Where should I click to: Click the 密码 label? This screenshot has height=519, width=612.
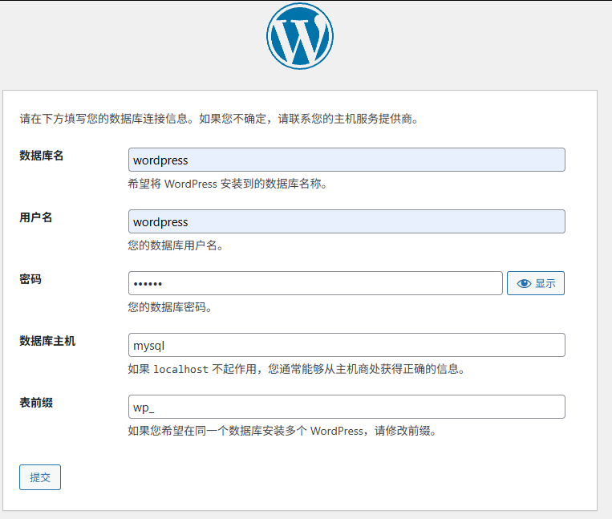point(30,279)
